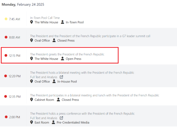The image size is (177, 127).
Task: Click the yellow dot next to 7:45 AM
Action: (x=6, y=19)
